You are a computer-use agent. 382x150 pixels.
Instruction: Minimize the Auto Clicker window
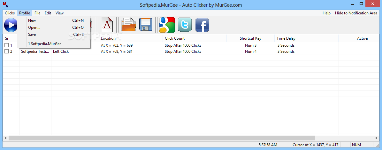pos(352,4)
